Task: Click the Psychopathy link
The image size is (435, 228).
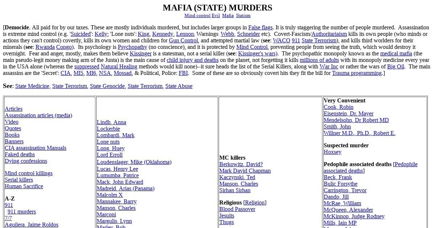Action: click(x=132, y=47)
